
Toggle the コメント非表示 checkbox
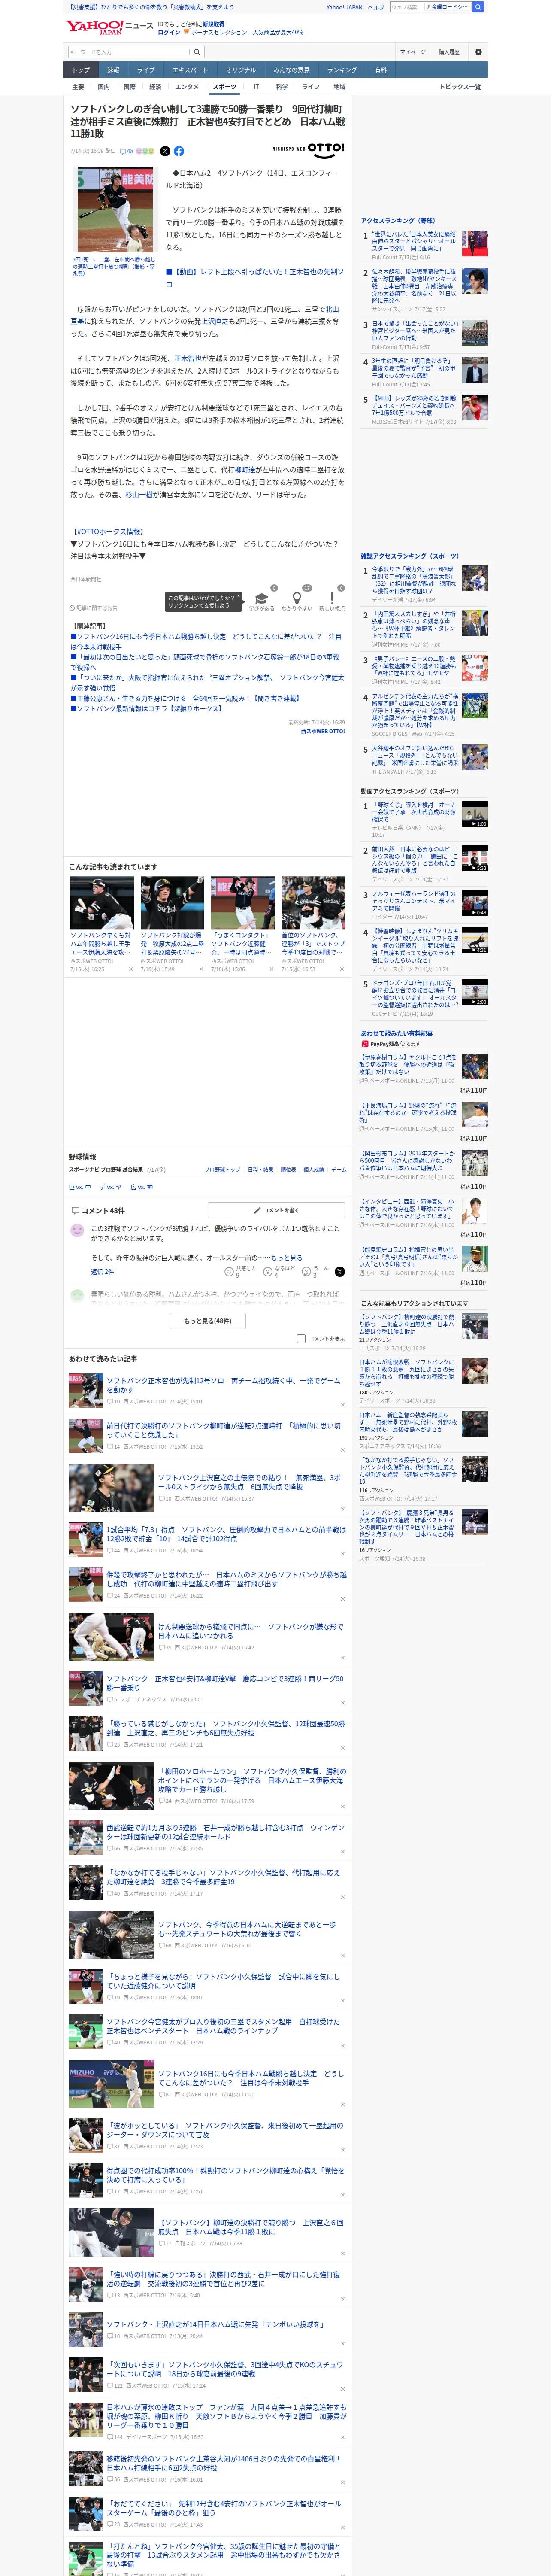coord(301,1338)
